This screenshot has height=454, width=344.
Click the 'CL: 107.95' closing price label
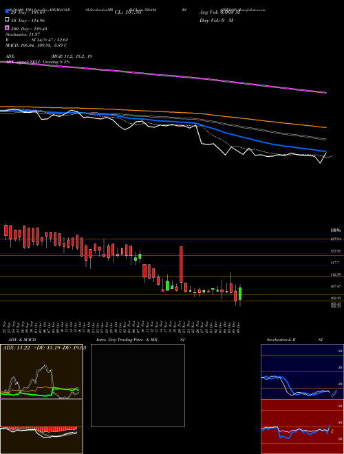128,12
